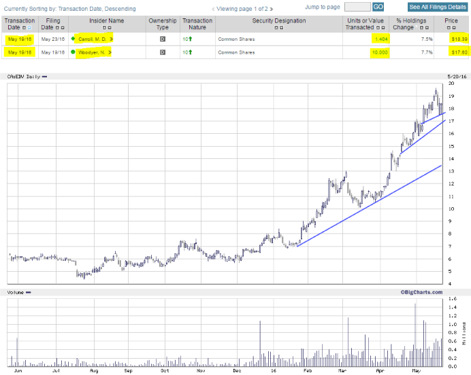Click green diamond marker beside Carroll, M. D.
Viewport: 471px width, 375px height.
coord(73,39)
